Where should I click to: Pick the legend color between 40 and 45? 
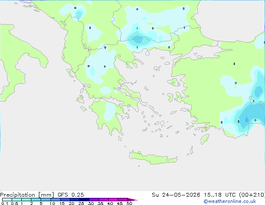point(113,200)
